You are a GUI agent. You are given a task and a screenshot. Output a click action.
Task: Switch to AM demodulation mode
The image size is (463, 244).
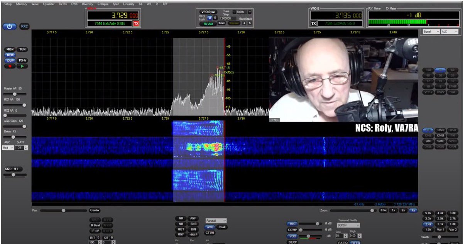click(x=428, y=141)
